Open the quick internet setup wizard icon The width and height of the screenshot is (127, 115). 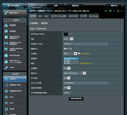click(x=7, y=13)
